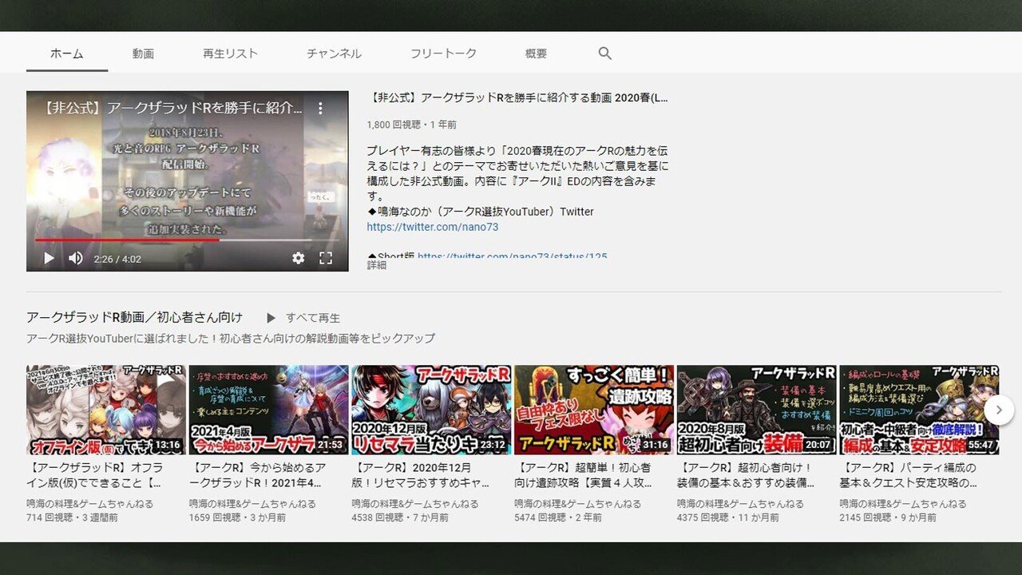Open the channel name under the 714 回視聴 video

pos(90,504)
